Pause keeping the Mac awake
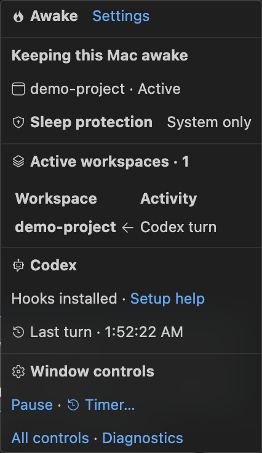The image size is (262, 453). tap(32, 404)
